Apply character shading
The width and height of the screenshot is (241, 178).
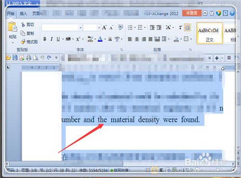(x=110, y=39)
